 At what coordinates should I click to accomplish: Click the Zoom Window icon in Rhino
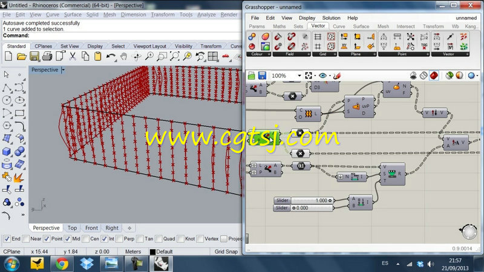(x=162, y=56)
